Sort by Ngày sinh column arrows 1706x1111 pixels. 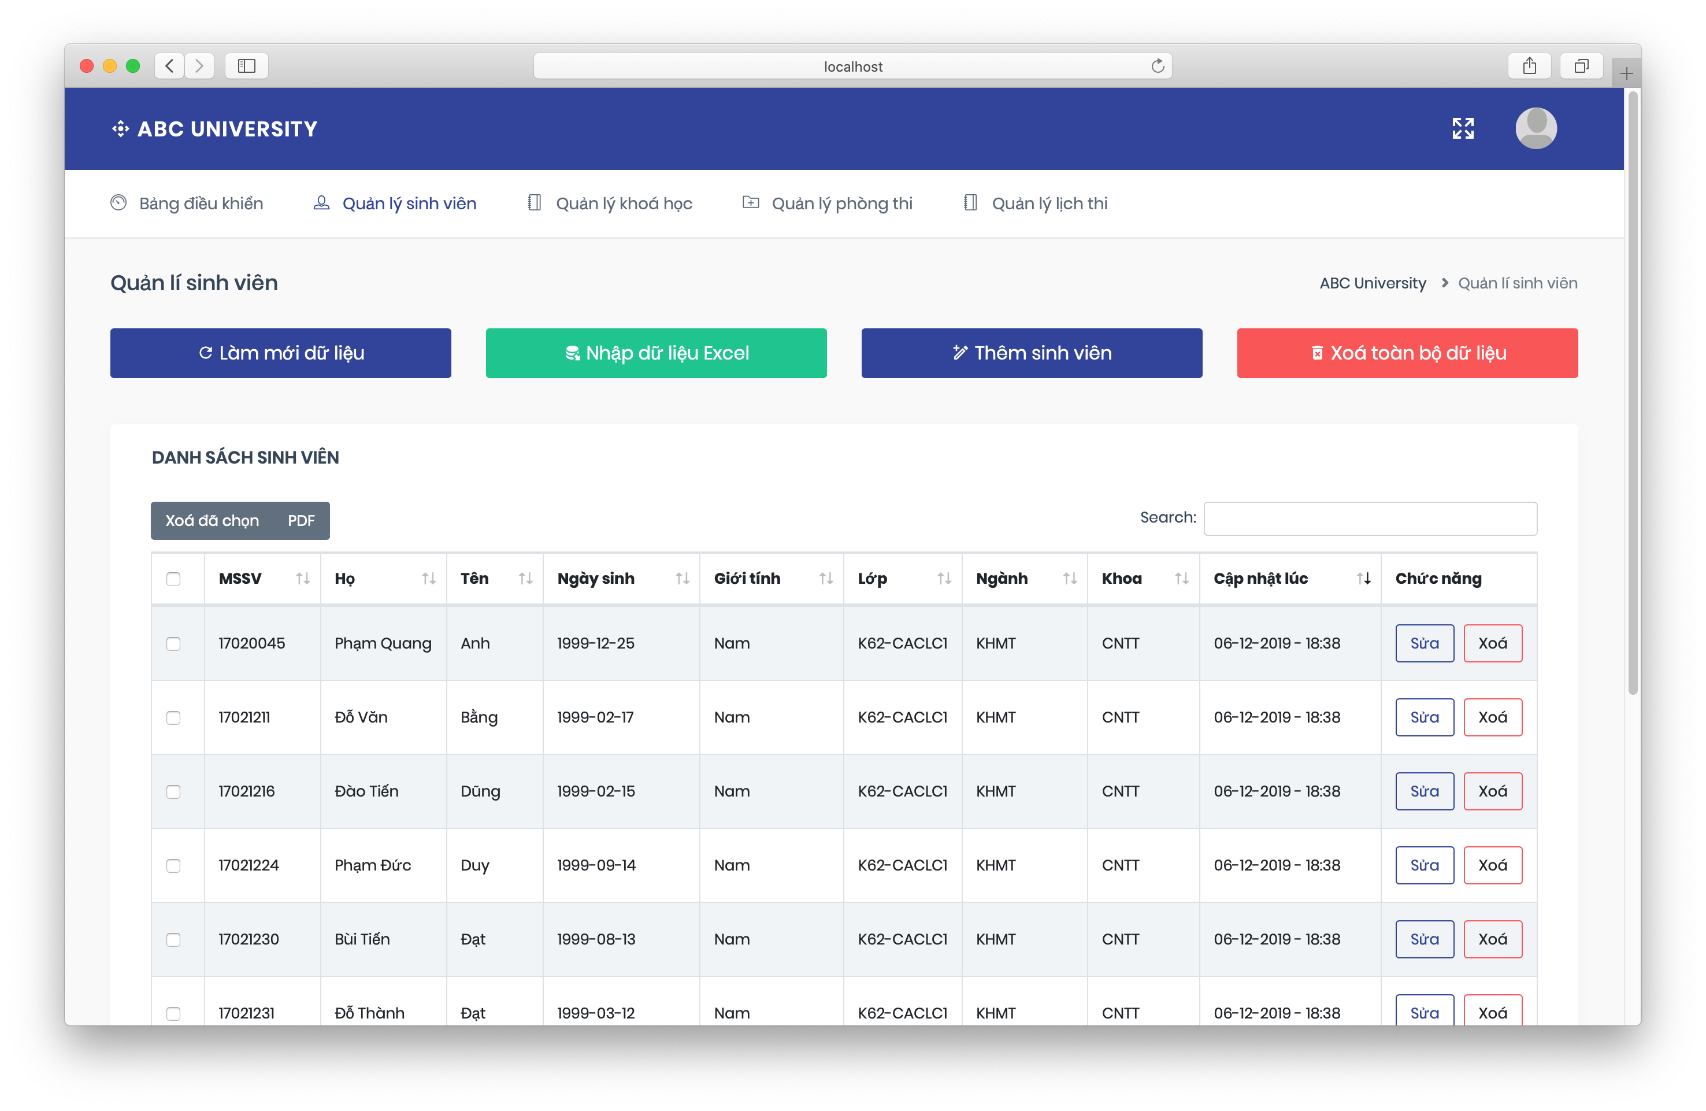click(x=682, y=579)
